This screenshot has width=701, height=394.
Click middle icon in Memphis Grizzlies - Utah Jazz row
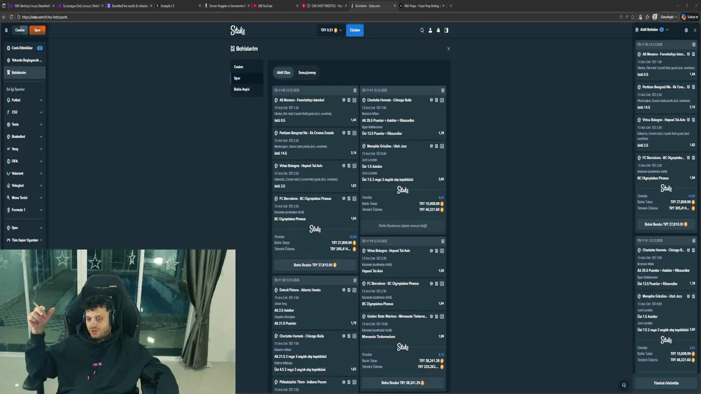pos(436,146)
